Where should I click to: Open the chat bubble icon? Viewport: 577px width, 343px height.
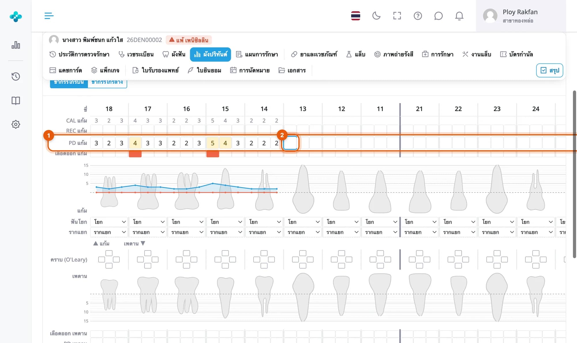438,16
